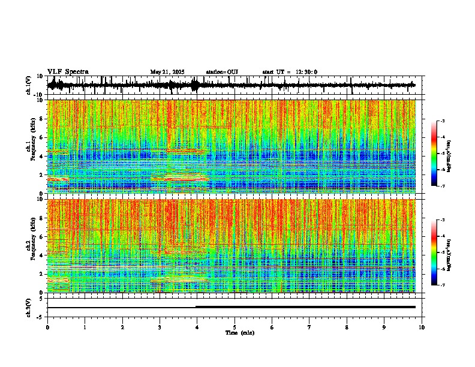
Task: Click time axis tick label "10" at right end
Action: 422,327
